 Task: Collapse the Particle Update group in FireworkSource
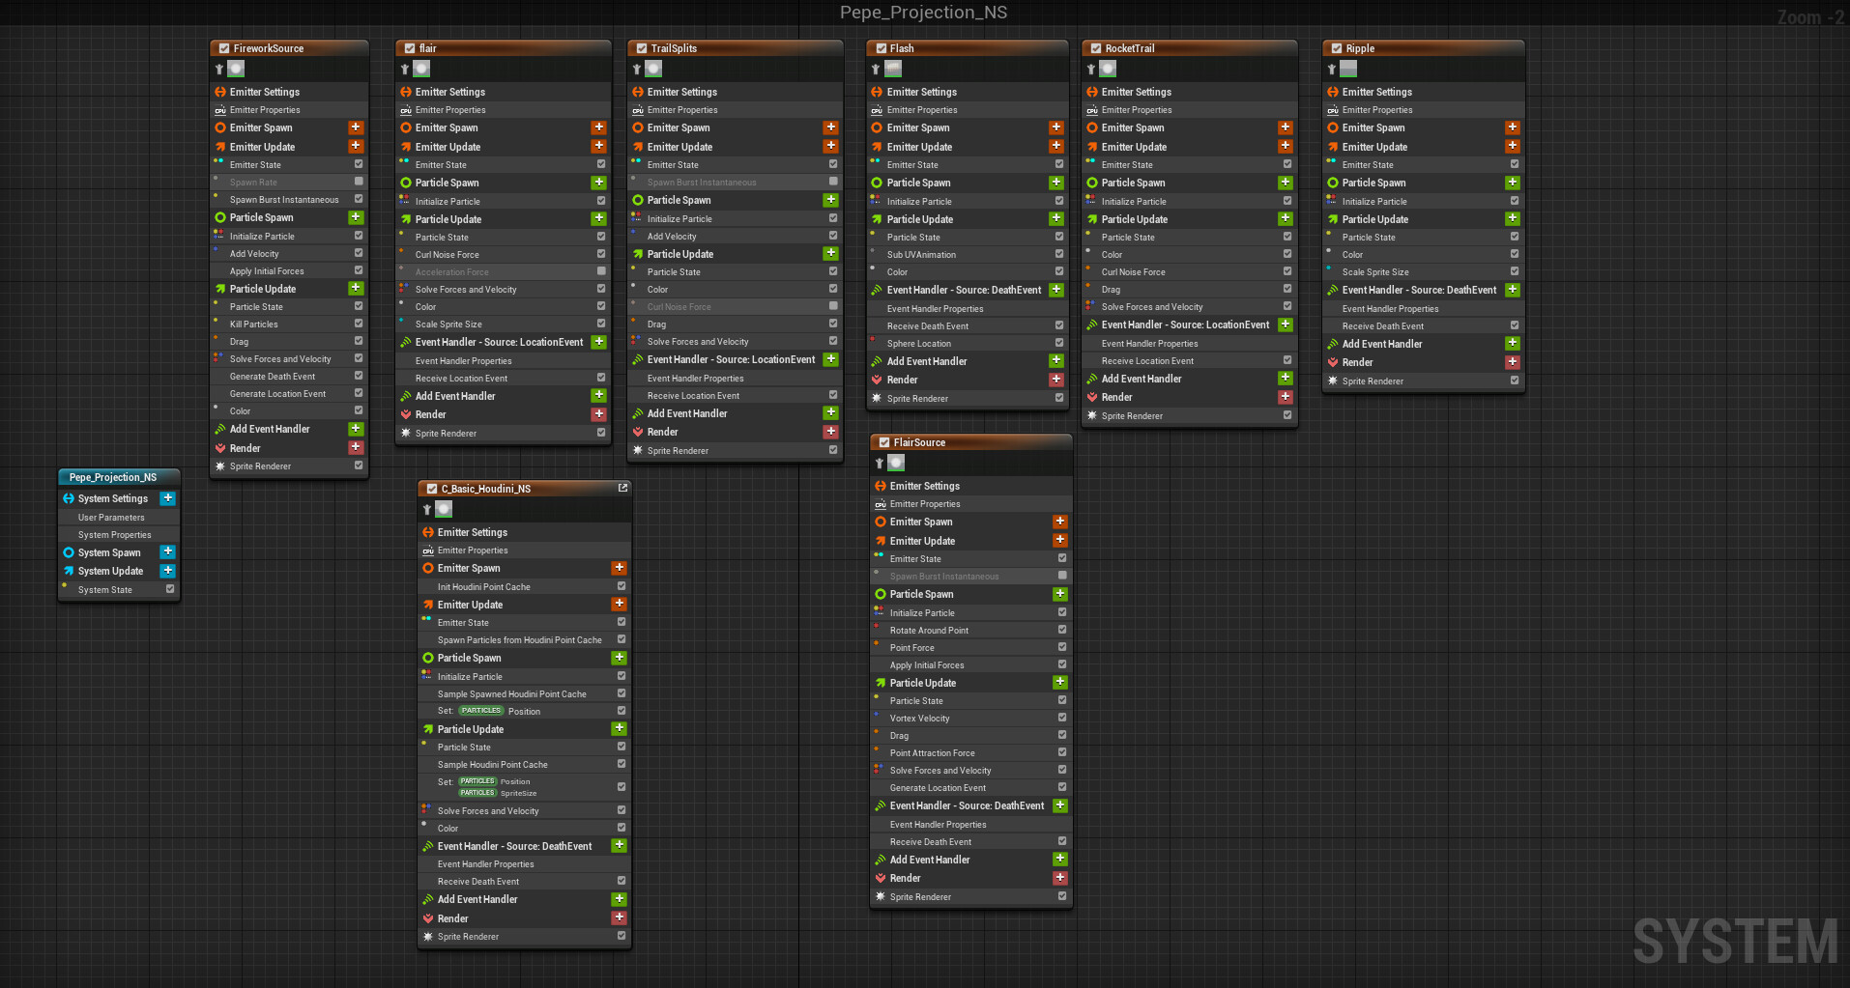click(x=218, y=288)
